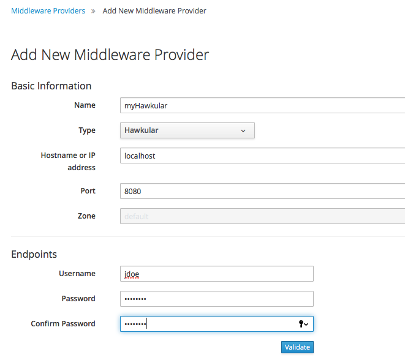Click the Validate button
The height and width of the screenshot is (360, 405).
(297, 347)
